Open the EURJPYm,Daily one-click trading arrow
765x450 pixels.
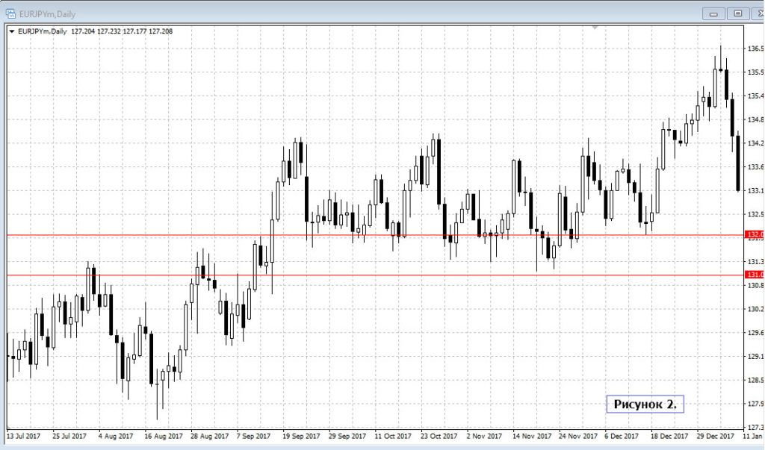click(11, 31)
